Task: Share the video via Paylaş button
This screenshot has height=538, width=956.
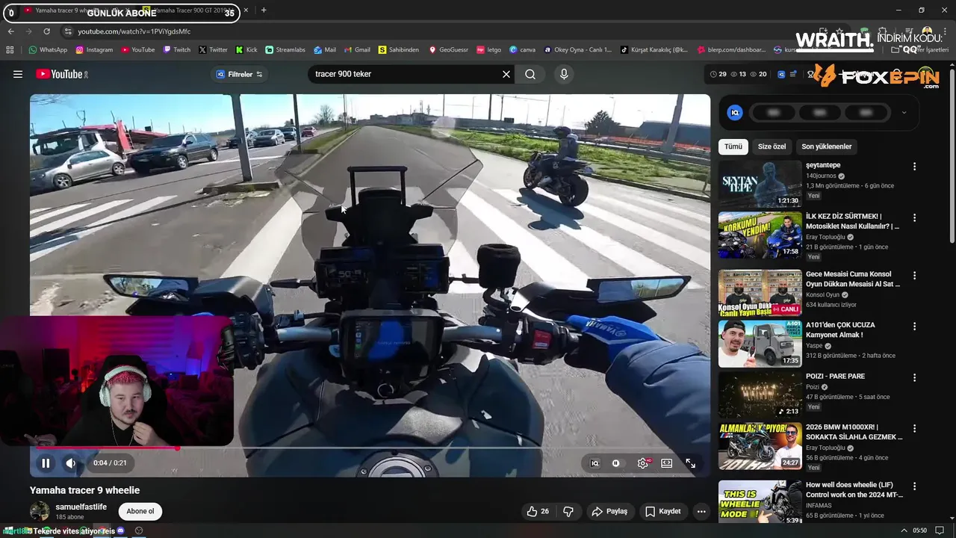Action: tap(609, 511)
